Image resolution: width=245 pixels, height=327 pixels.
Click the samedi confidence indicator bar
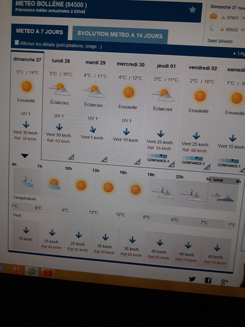(x=228, y=161)
